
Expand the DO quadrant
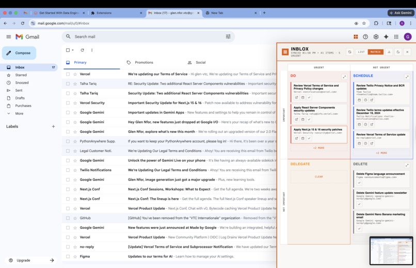click(344, 77)
